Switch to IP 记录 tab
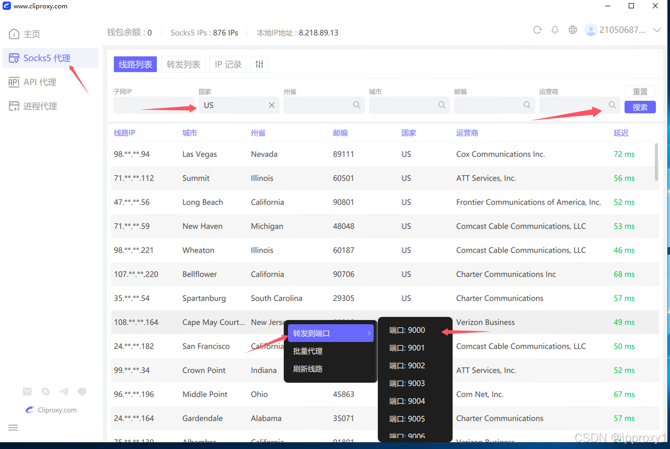The image size is (670, 449). click(228, 64)
